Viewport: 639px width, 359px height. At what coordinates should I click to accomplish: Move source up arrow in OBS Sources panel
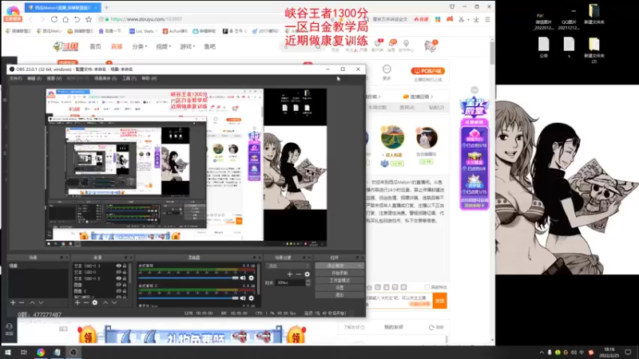[105, 303]
